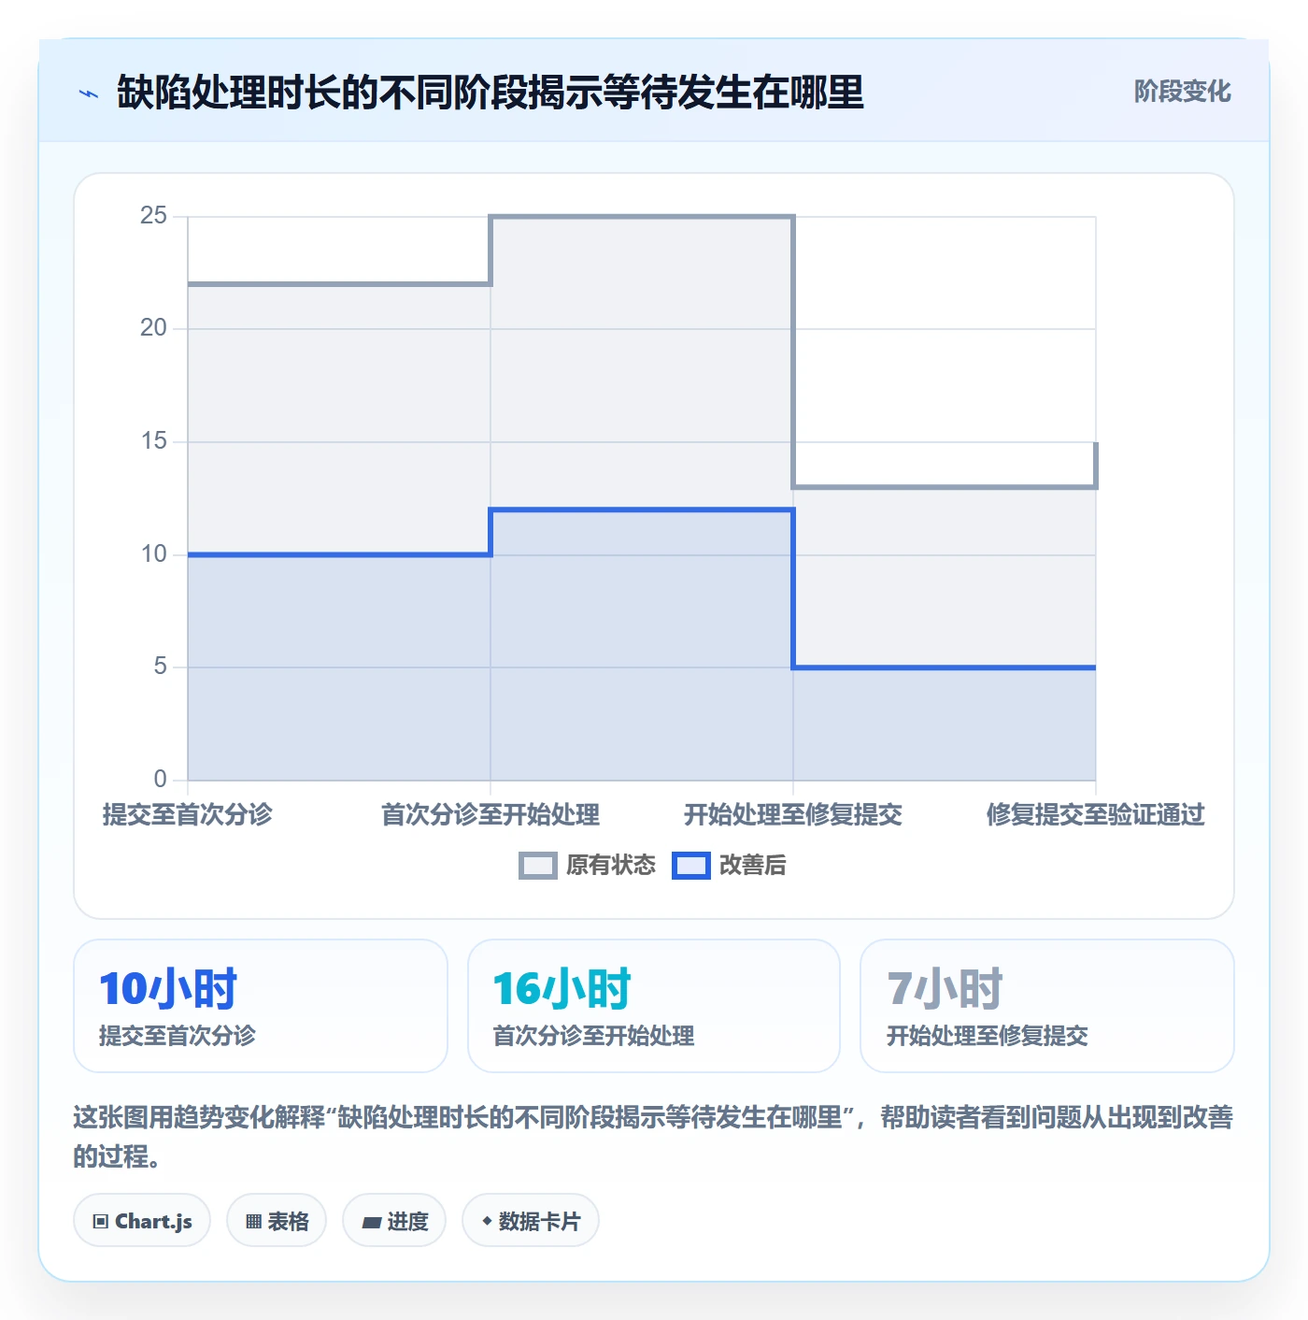Click the 改善后 legend label

click(x=753, y=866)
